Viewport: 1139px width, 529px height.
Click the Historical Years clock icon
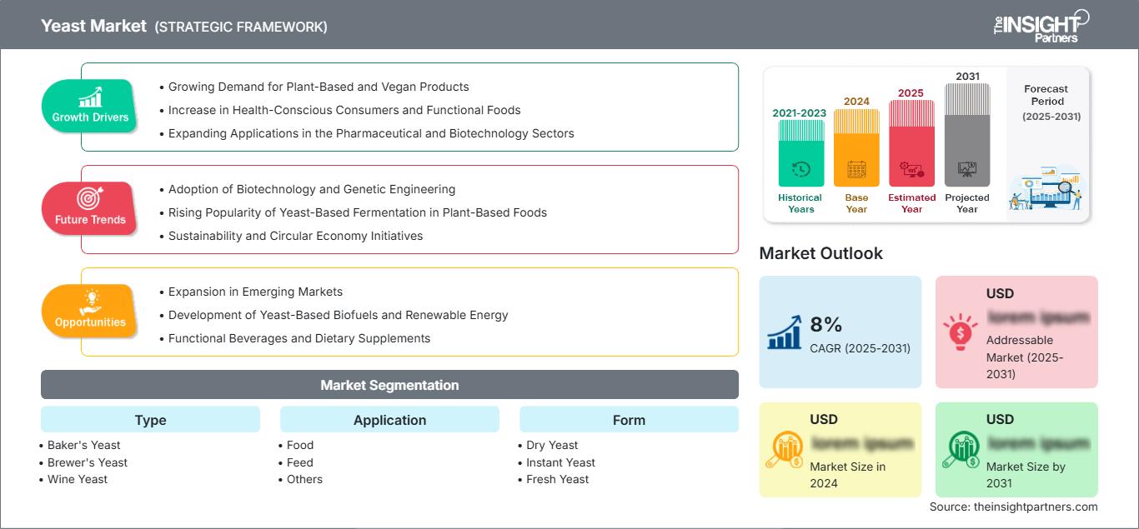800,169
